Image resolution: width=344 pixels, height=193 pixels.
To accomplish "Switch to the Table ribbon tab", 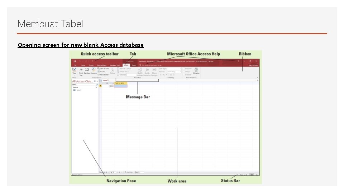I will point(134,65).
